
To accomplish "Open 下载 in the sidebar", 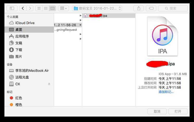I will pos(29,50).
